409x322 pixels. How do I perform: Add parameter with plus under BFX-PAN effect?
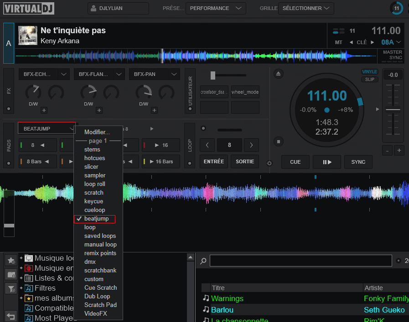click(155, 110)
